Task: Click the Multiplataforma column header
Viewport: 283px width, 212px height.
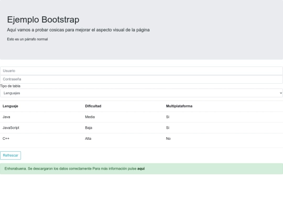Action: coord(179,106)
